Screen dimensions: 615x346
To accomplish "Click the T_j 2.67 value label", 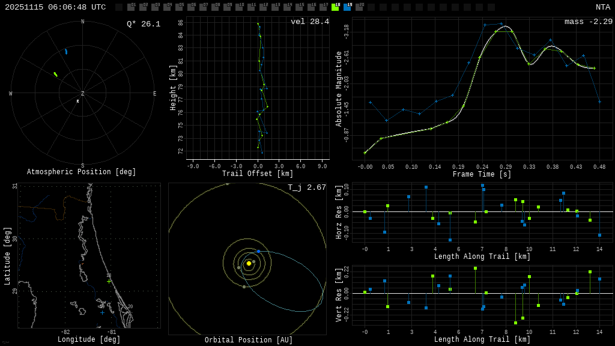I will tap(306, 187).
